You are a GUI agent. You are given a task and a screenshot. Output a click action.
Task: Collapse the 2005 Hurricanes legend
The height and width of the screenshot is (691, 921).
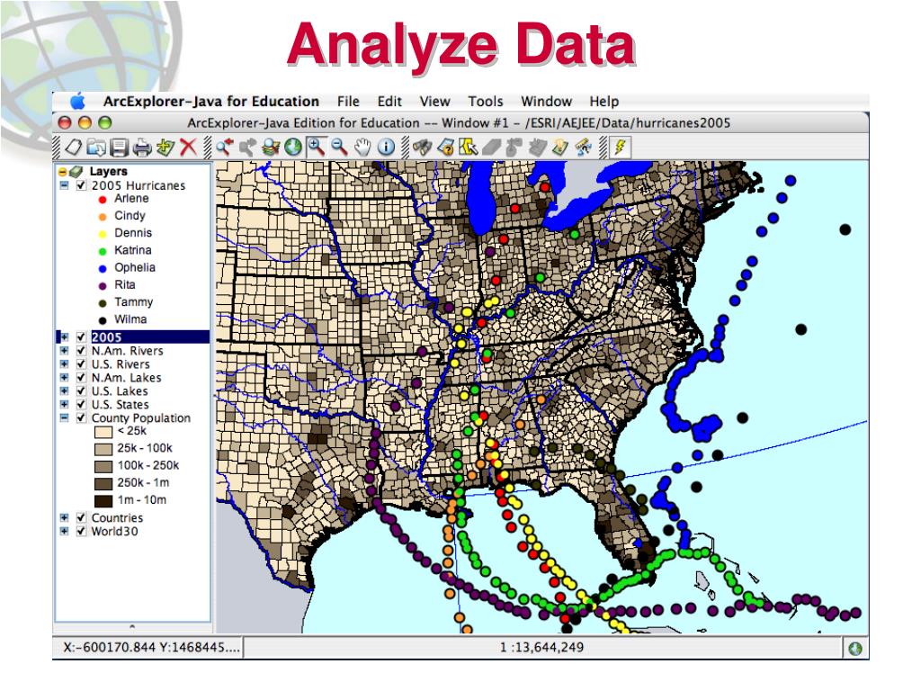64,185
